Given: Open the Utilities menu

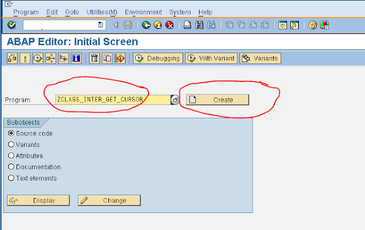Looking at the screenshot, I should coord(102,12).
